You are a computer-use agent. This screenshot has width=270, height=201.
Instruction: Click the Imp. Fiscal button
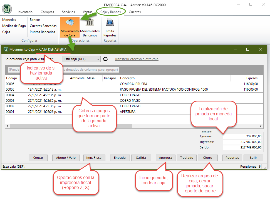94,158
